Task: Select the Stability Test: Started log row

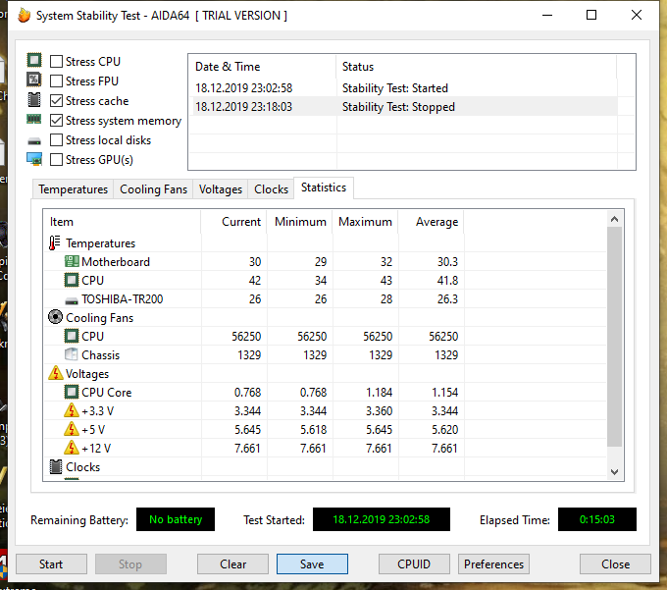Action: [x=403, y=88]
